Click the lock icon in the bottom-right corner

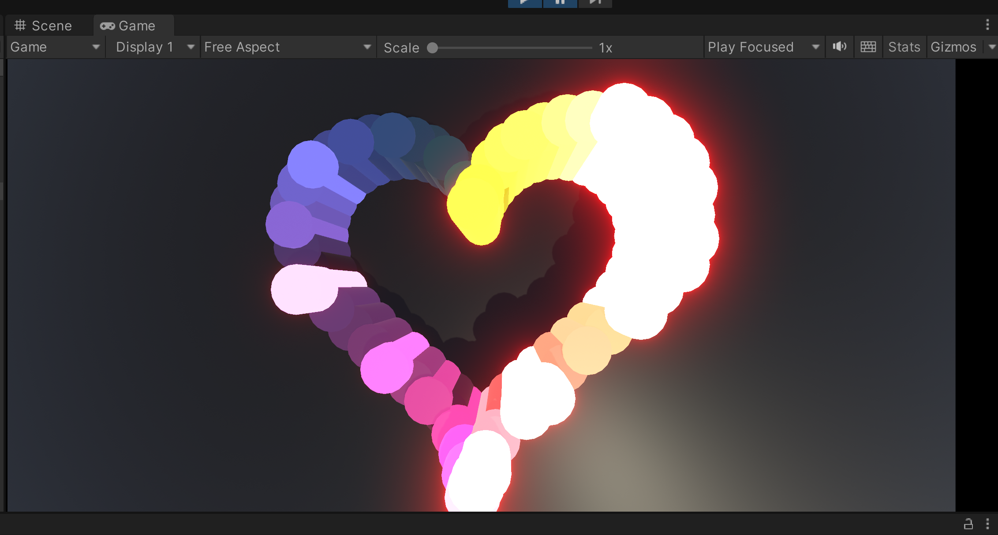(968, 525)
